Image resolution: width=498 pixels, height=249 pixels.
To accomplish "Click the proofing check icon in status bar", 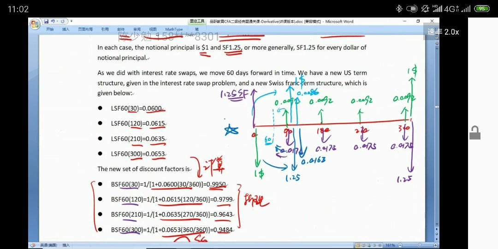I will point(33,245).
